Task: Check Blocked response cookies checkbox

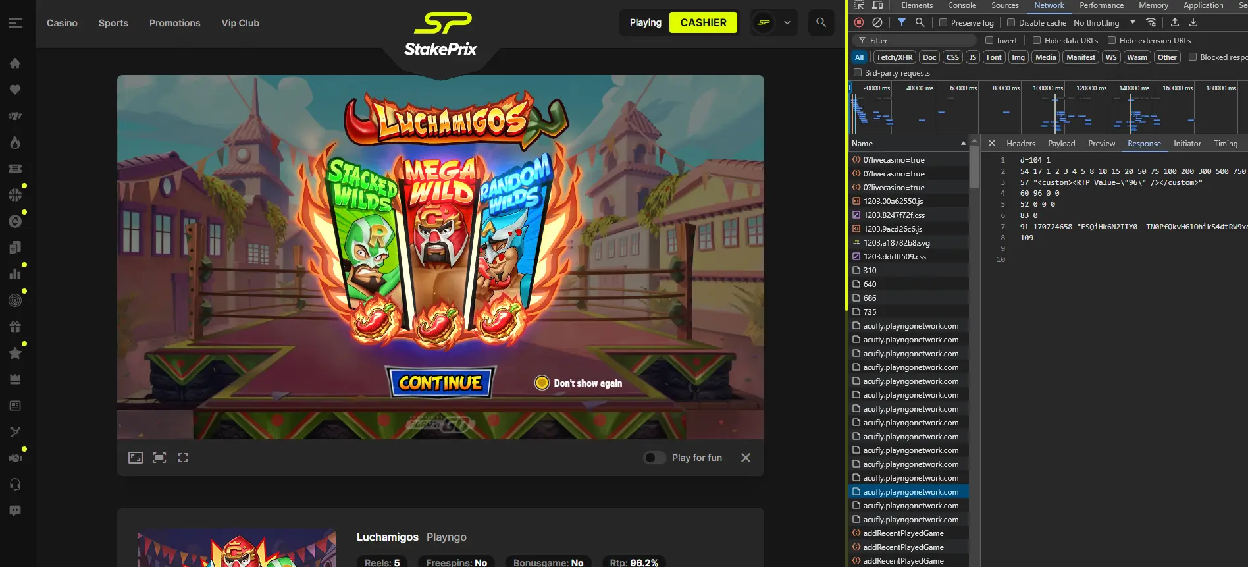Action: [x=1193, y=57]
